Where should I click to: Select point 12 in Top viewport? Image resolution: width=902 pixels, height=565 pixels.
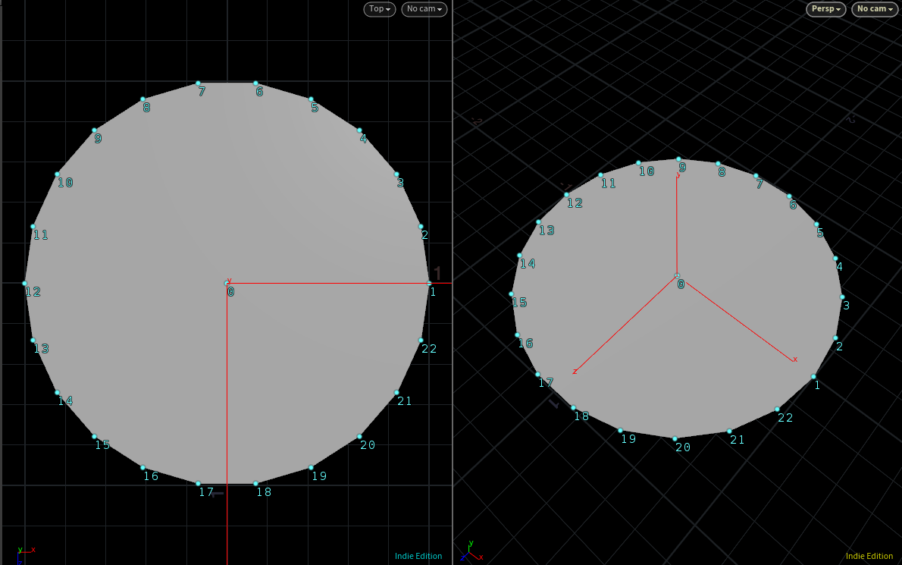point(25,283)
